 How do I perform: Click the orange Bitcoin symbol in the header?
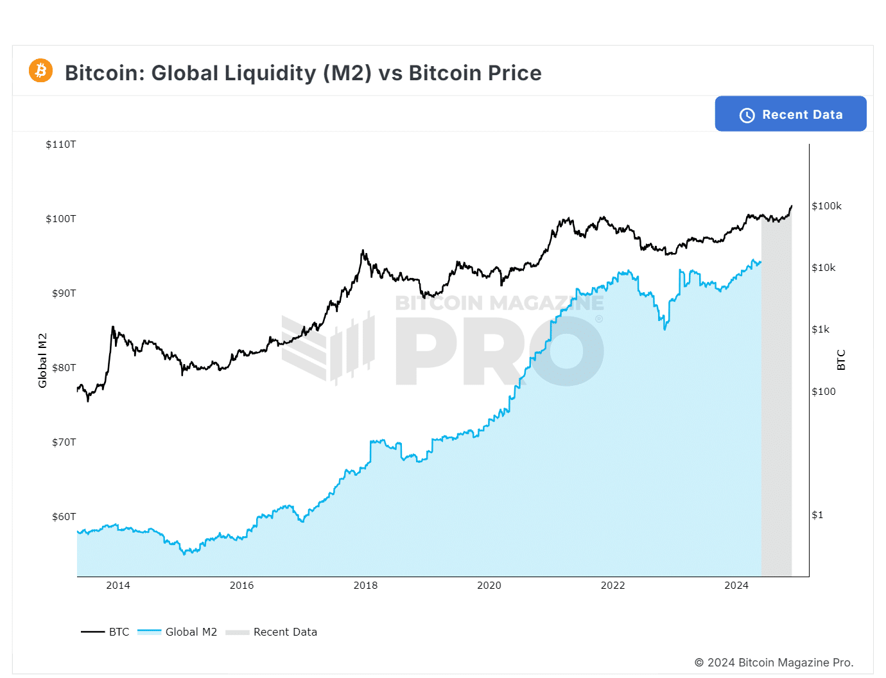[40, 71]
